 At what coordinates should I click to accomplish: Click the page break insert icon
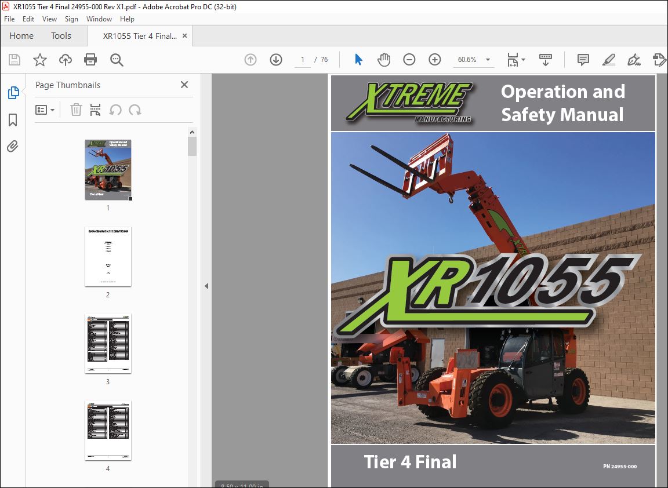pyautogui.click(x=96, y=110)
